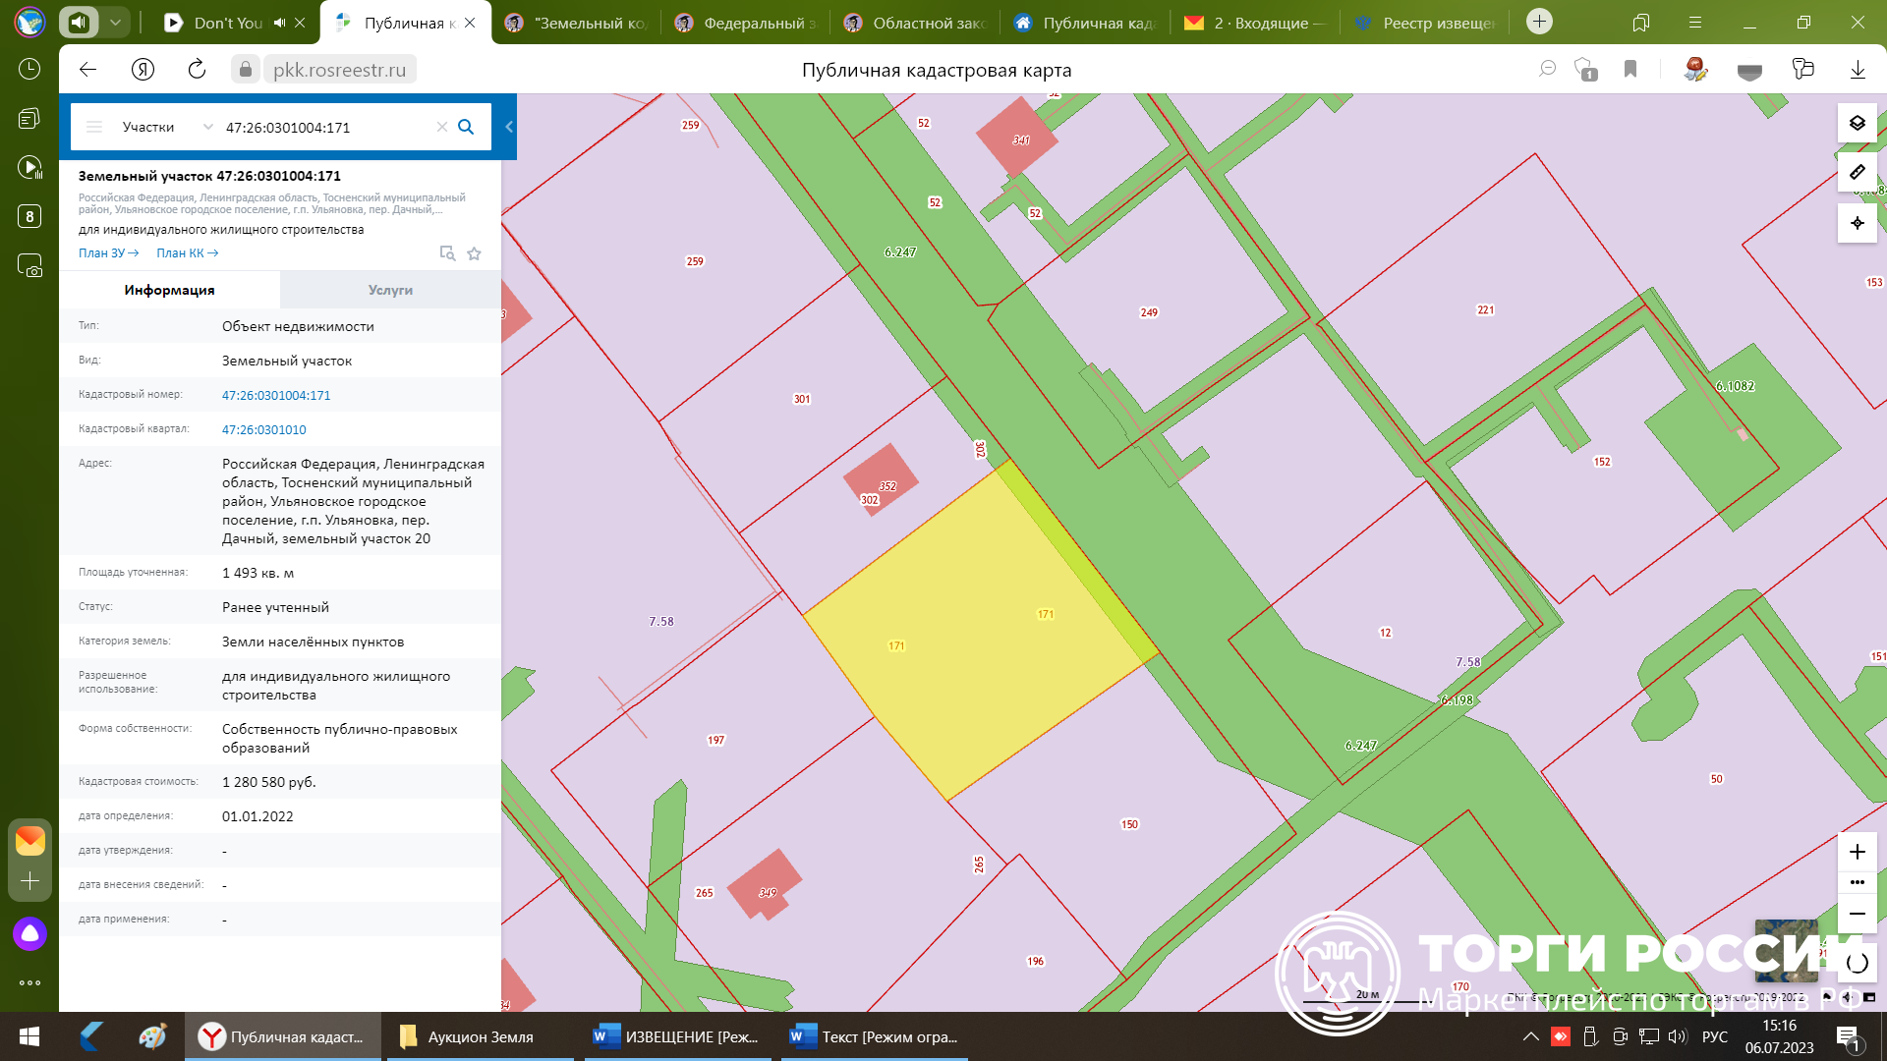Click the search/magnifier icon on map
This screenshot has width=1887, height=1061.
467,127
